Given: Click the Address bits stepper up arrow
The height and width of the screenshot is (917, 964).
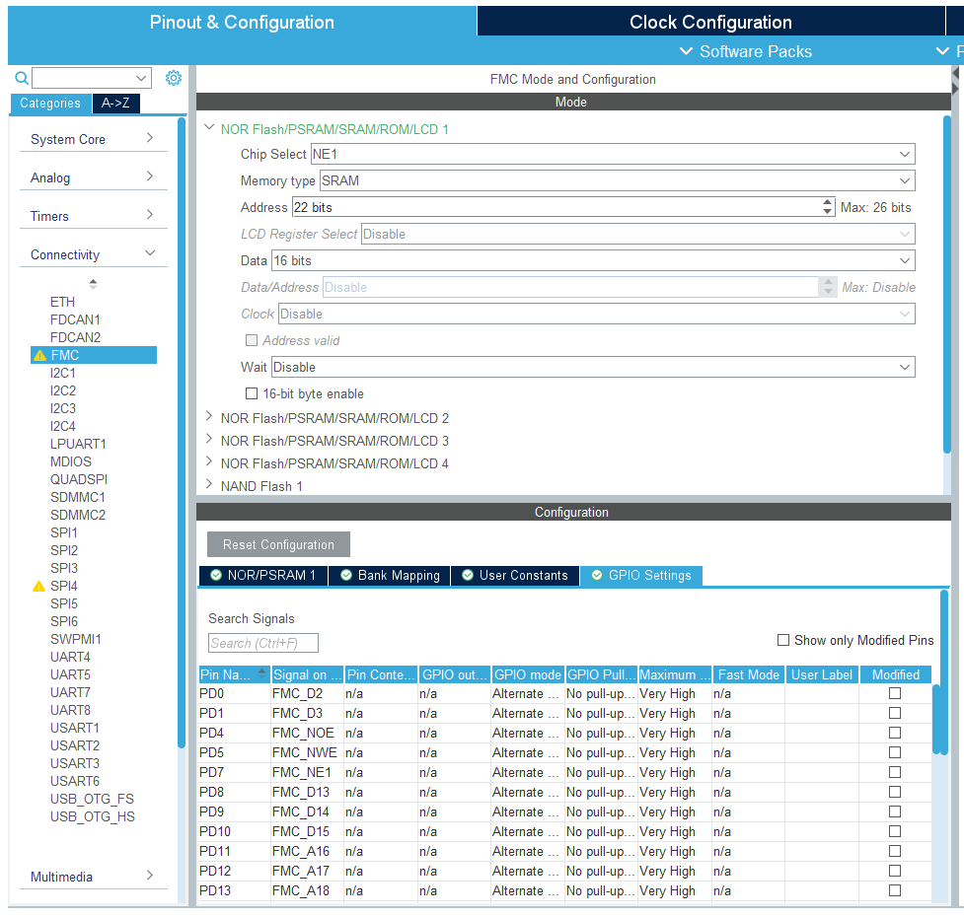Looking at the screenshot, I should [x=827, y=202].
